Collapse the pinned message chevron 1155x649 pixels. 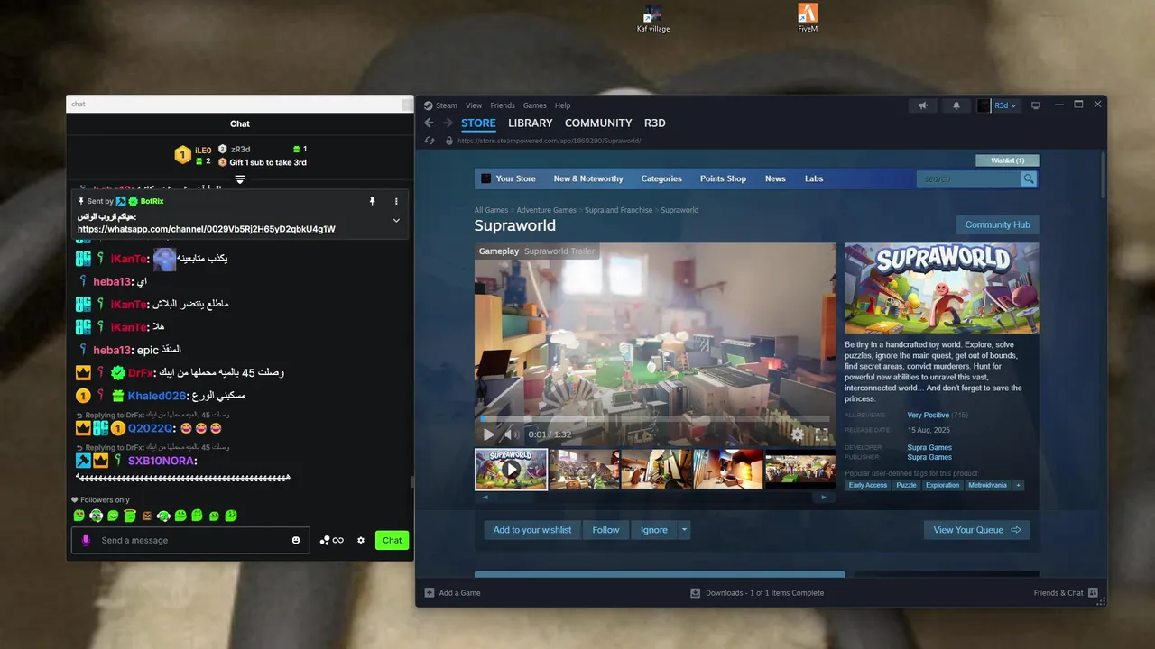pos(396,220)
